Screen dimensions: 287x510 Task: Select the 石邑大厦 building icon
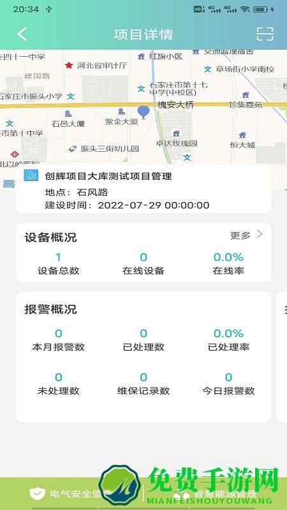pos(68,113)
